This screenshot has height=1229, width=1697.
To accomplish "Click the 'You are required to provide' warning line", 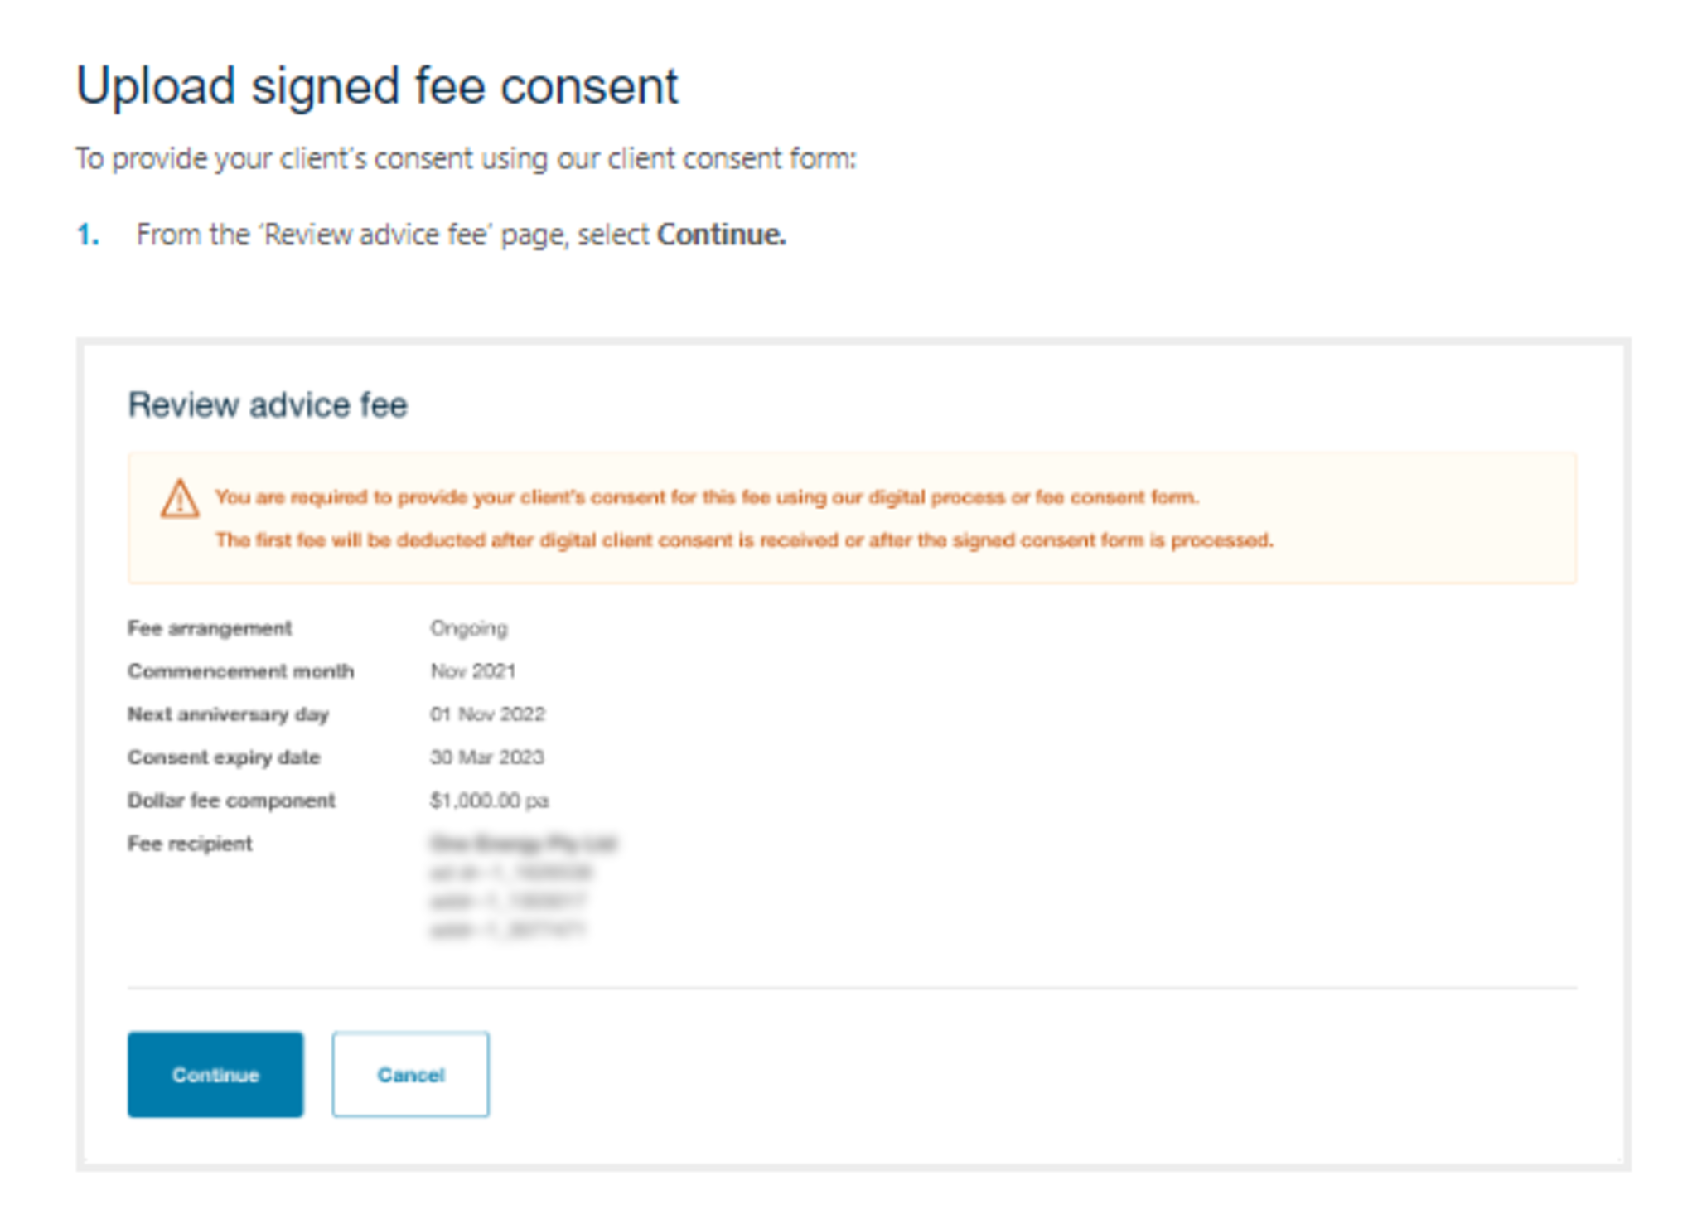I will click(706, 497).
